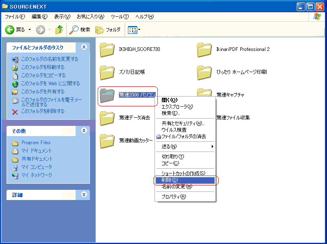Click the 共有ドキュメント folder icon
327x244 pixels.
[15, 159]
